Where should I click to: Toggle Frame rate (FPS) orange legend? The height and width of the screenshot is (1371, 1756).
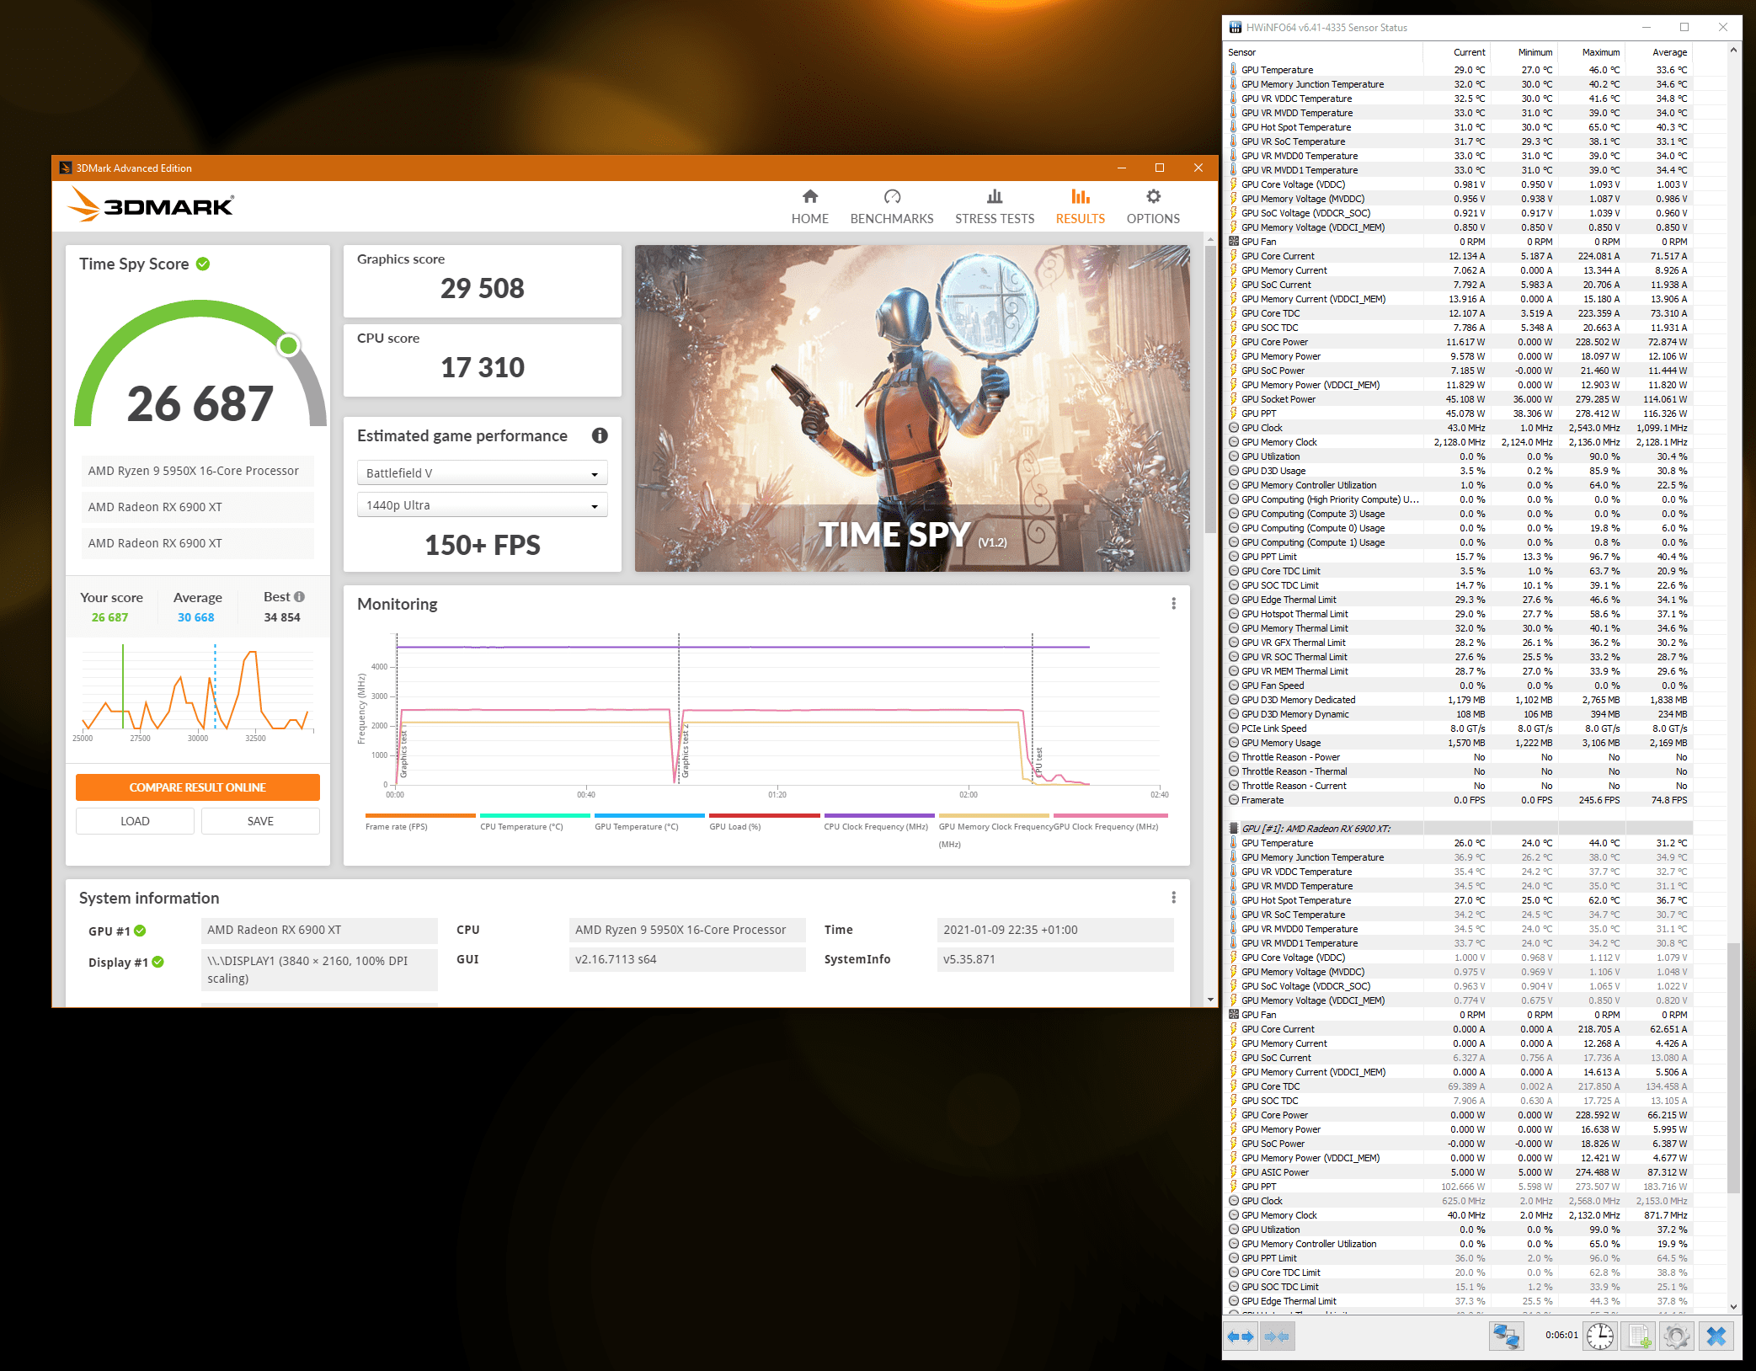[x=420, y=815]
